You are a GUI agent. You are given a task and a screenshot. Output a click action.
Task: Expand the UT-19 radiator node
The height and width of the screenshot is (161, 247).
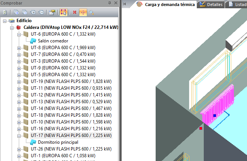coord(19,82)
